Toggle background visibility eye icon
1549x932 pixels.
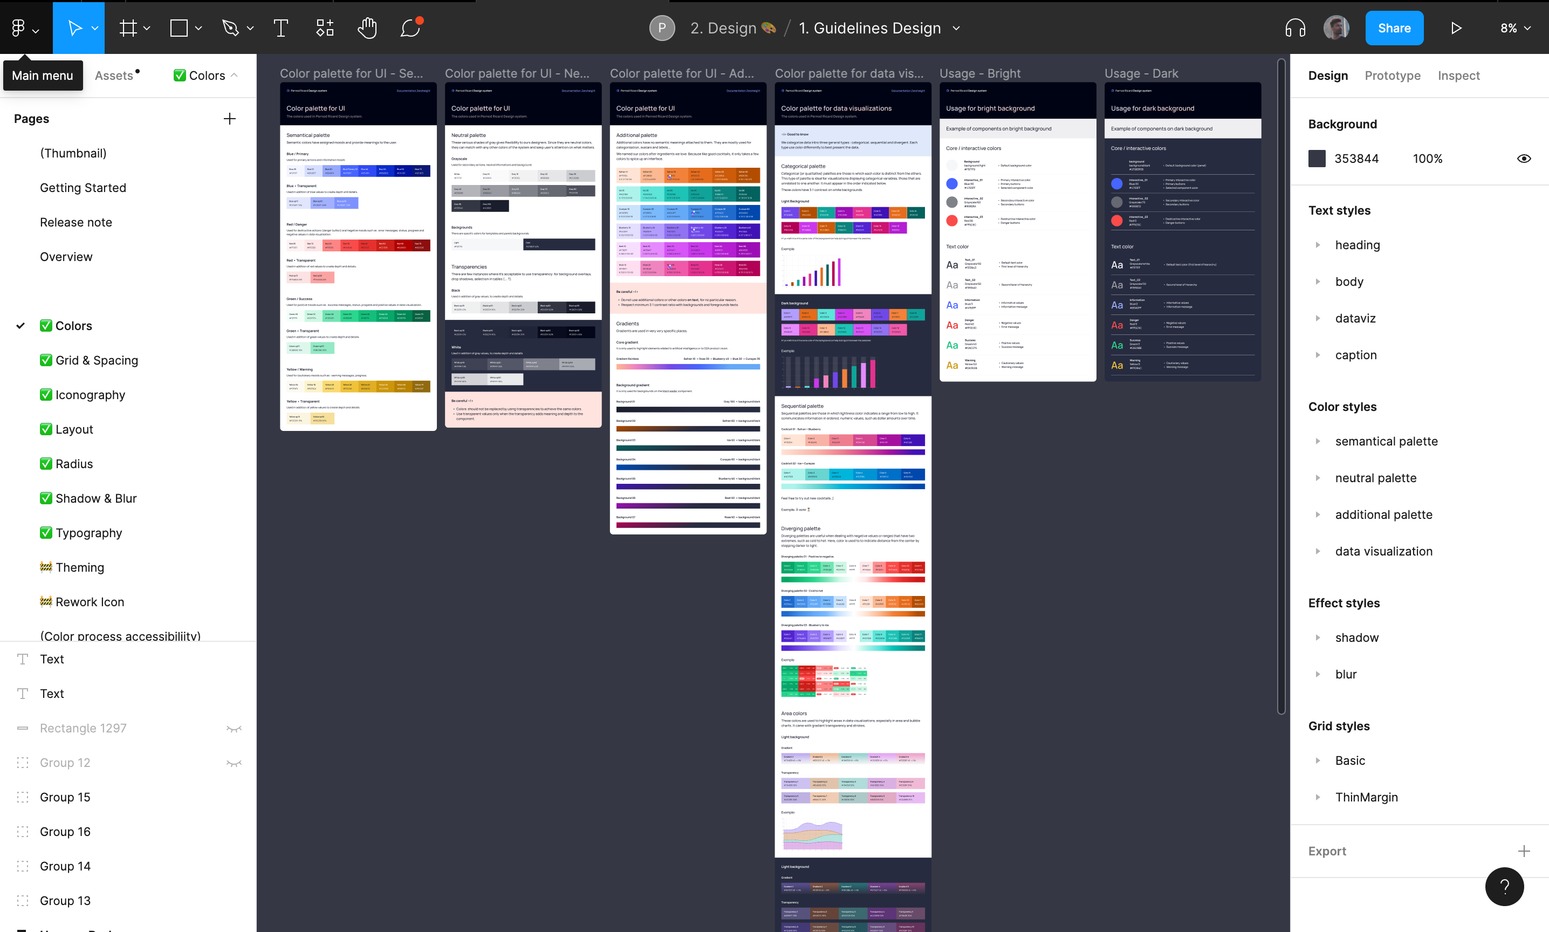click(1524, 158)
